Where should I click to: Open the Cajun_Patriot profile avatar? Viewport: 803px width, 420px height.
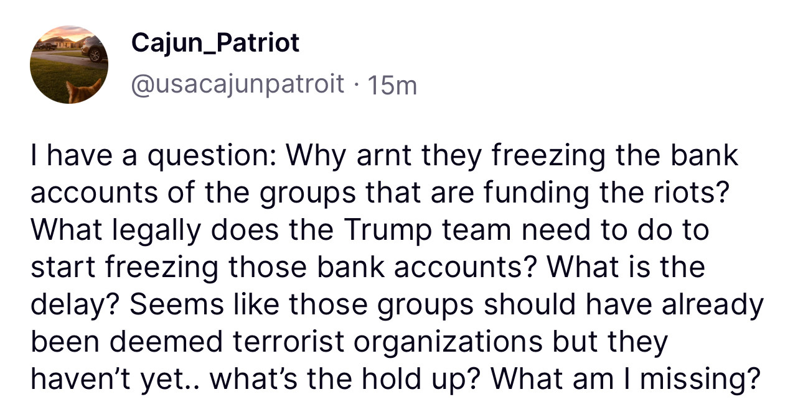pyautogui.click(x=68, y=65)
